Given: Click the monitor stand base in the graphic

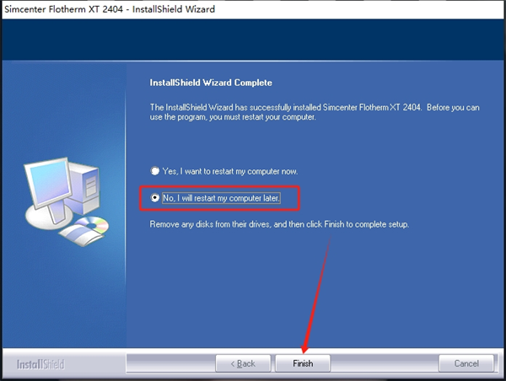Looking at the screenshot, I should (x=48, y=217).
